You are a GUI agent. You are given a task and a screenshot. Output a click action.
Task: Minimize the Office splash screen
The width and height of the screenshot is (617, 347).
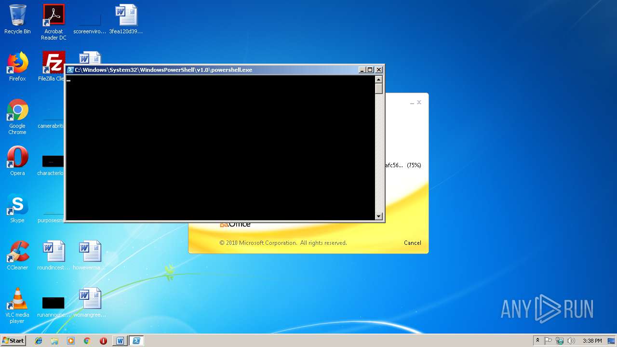(412, 103)
